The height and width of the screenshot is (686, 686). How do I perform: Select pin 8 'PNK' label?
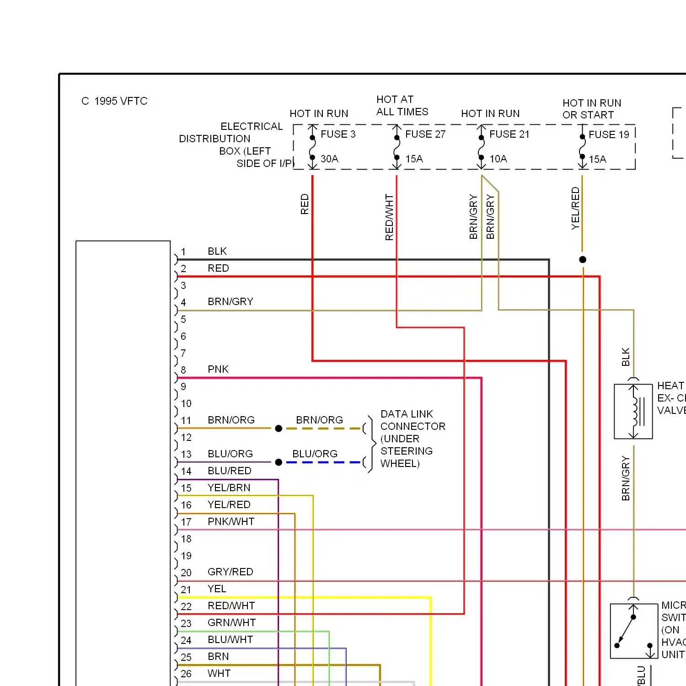[x=218, y=369]
